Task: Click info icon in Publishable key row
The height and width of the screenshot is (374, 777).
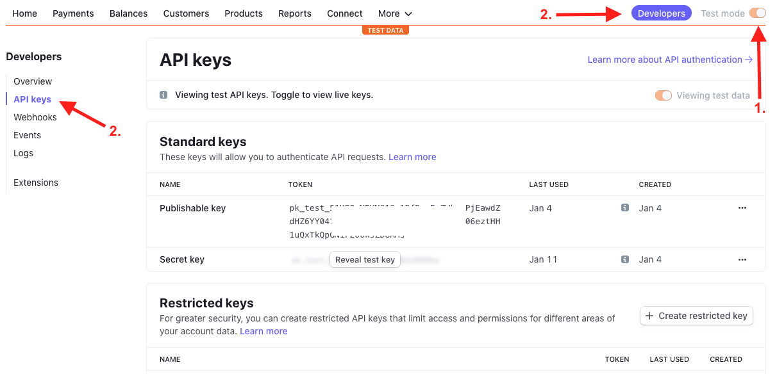Action: [x=624, y=208]
